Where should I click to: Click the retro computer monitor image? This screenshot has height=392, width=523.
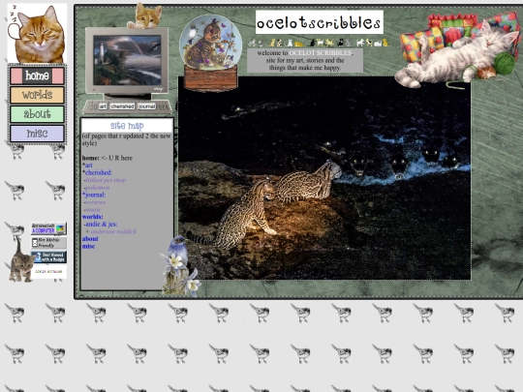point(127,63)
